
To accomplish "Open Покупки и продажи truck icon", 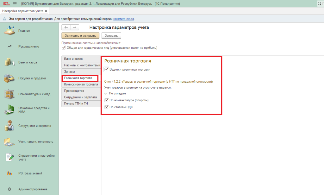I will (x=9, y=78).
